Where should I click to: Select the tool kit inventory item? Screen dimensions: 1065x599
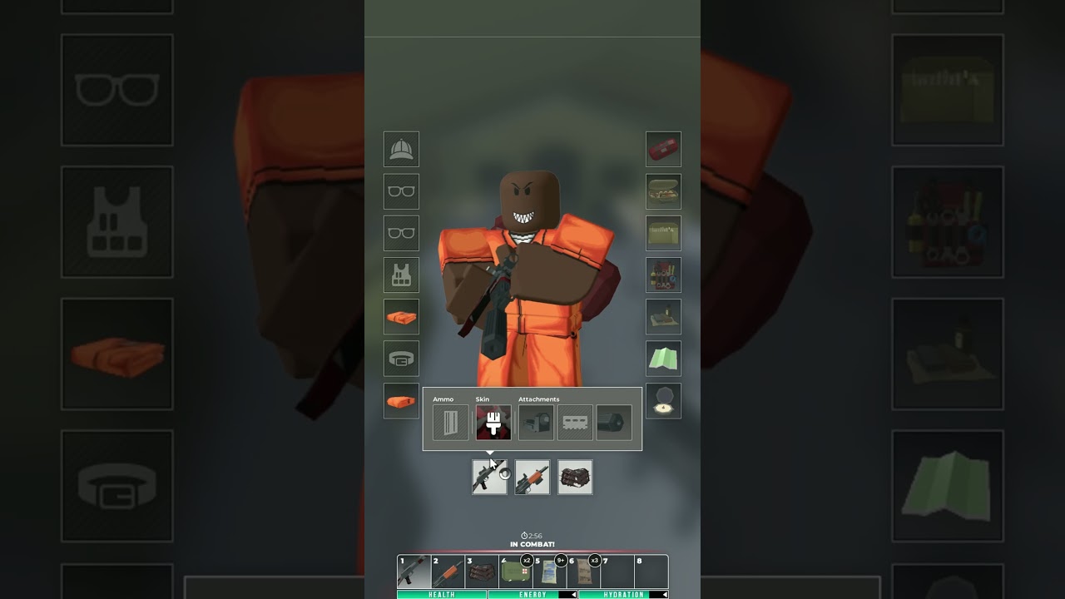pos(664,275)
